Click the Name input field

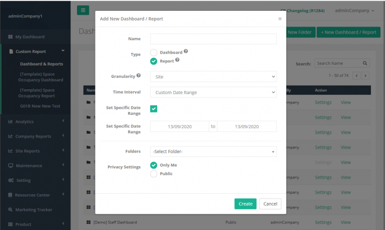213,39
